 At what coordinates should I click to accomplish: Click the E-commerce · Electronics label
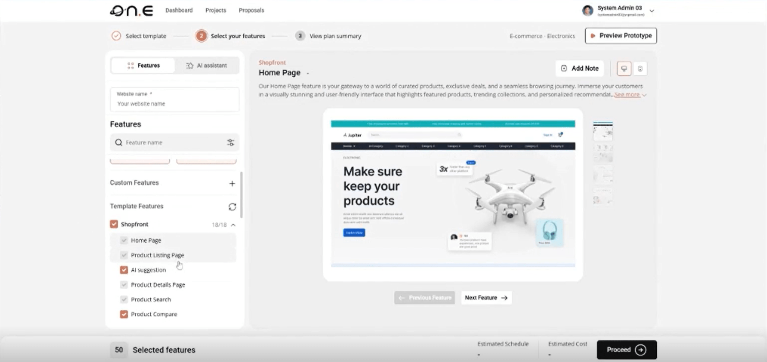(542, 36)
